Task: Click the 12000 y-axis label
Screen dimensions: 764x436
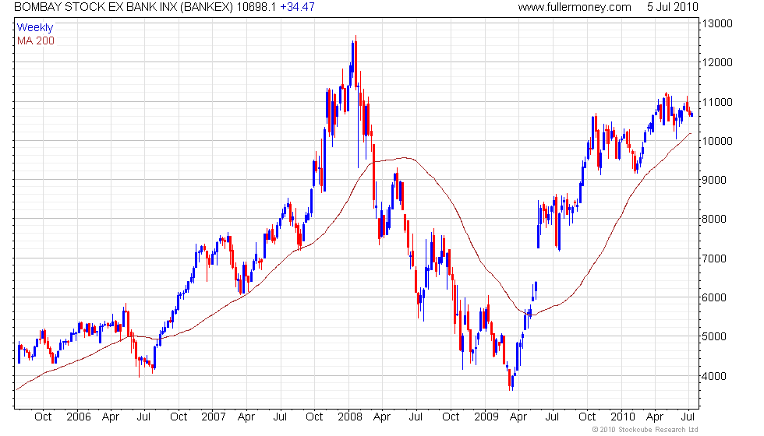Action: [x=717, y=63]
